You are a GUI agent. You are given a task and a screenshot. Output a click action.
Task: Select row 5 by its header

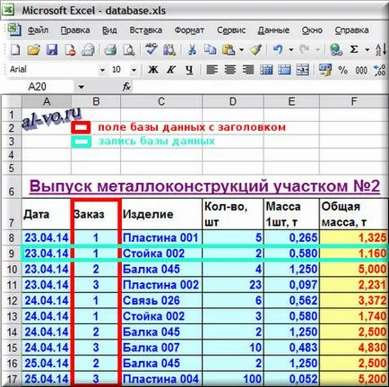click(x=11, y=168)
